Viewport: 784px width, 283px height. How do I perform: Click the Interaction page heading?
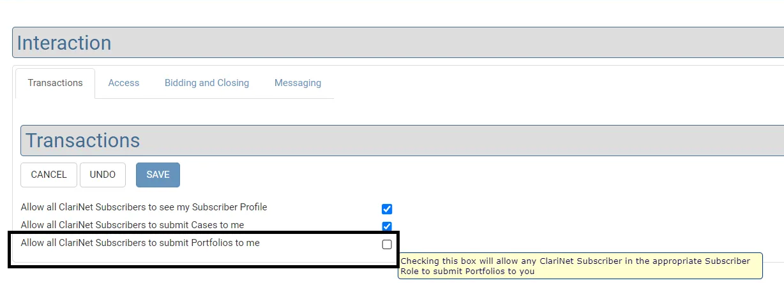click(64, 43)
